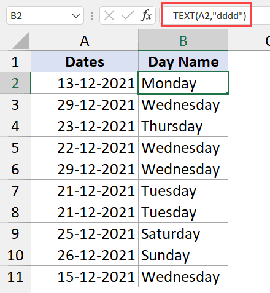The height and width of the screenshot is (293, 270).
Task: Select cell containing 13-12-2021
Action: (85, 83)
